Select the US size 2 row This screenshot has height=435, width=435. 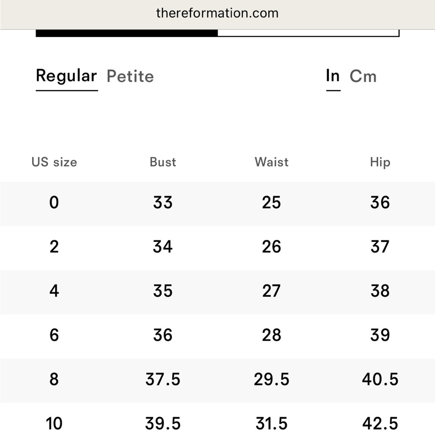217,248
